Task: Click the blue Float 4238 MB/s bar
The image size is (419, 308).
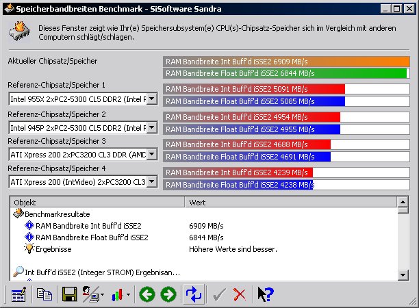Action: coord(238,185)
